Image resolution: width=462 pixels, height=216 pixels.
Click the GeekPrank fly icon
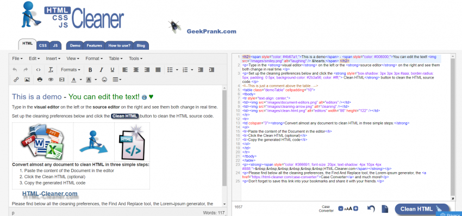click(174, 27)
